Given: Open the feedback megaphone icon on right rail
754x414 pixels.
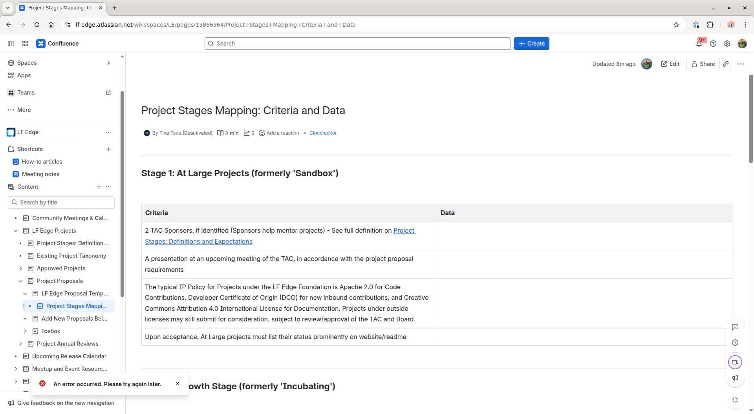Looking at the screenshot, I should coord(735,378).
